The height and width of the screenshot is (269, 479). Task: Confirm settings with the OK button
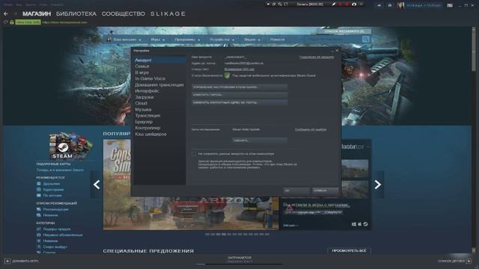click(x=296, y=191)
